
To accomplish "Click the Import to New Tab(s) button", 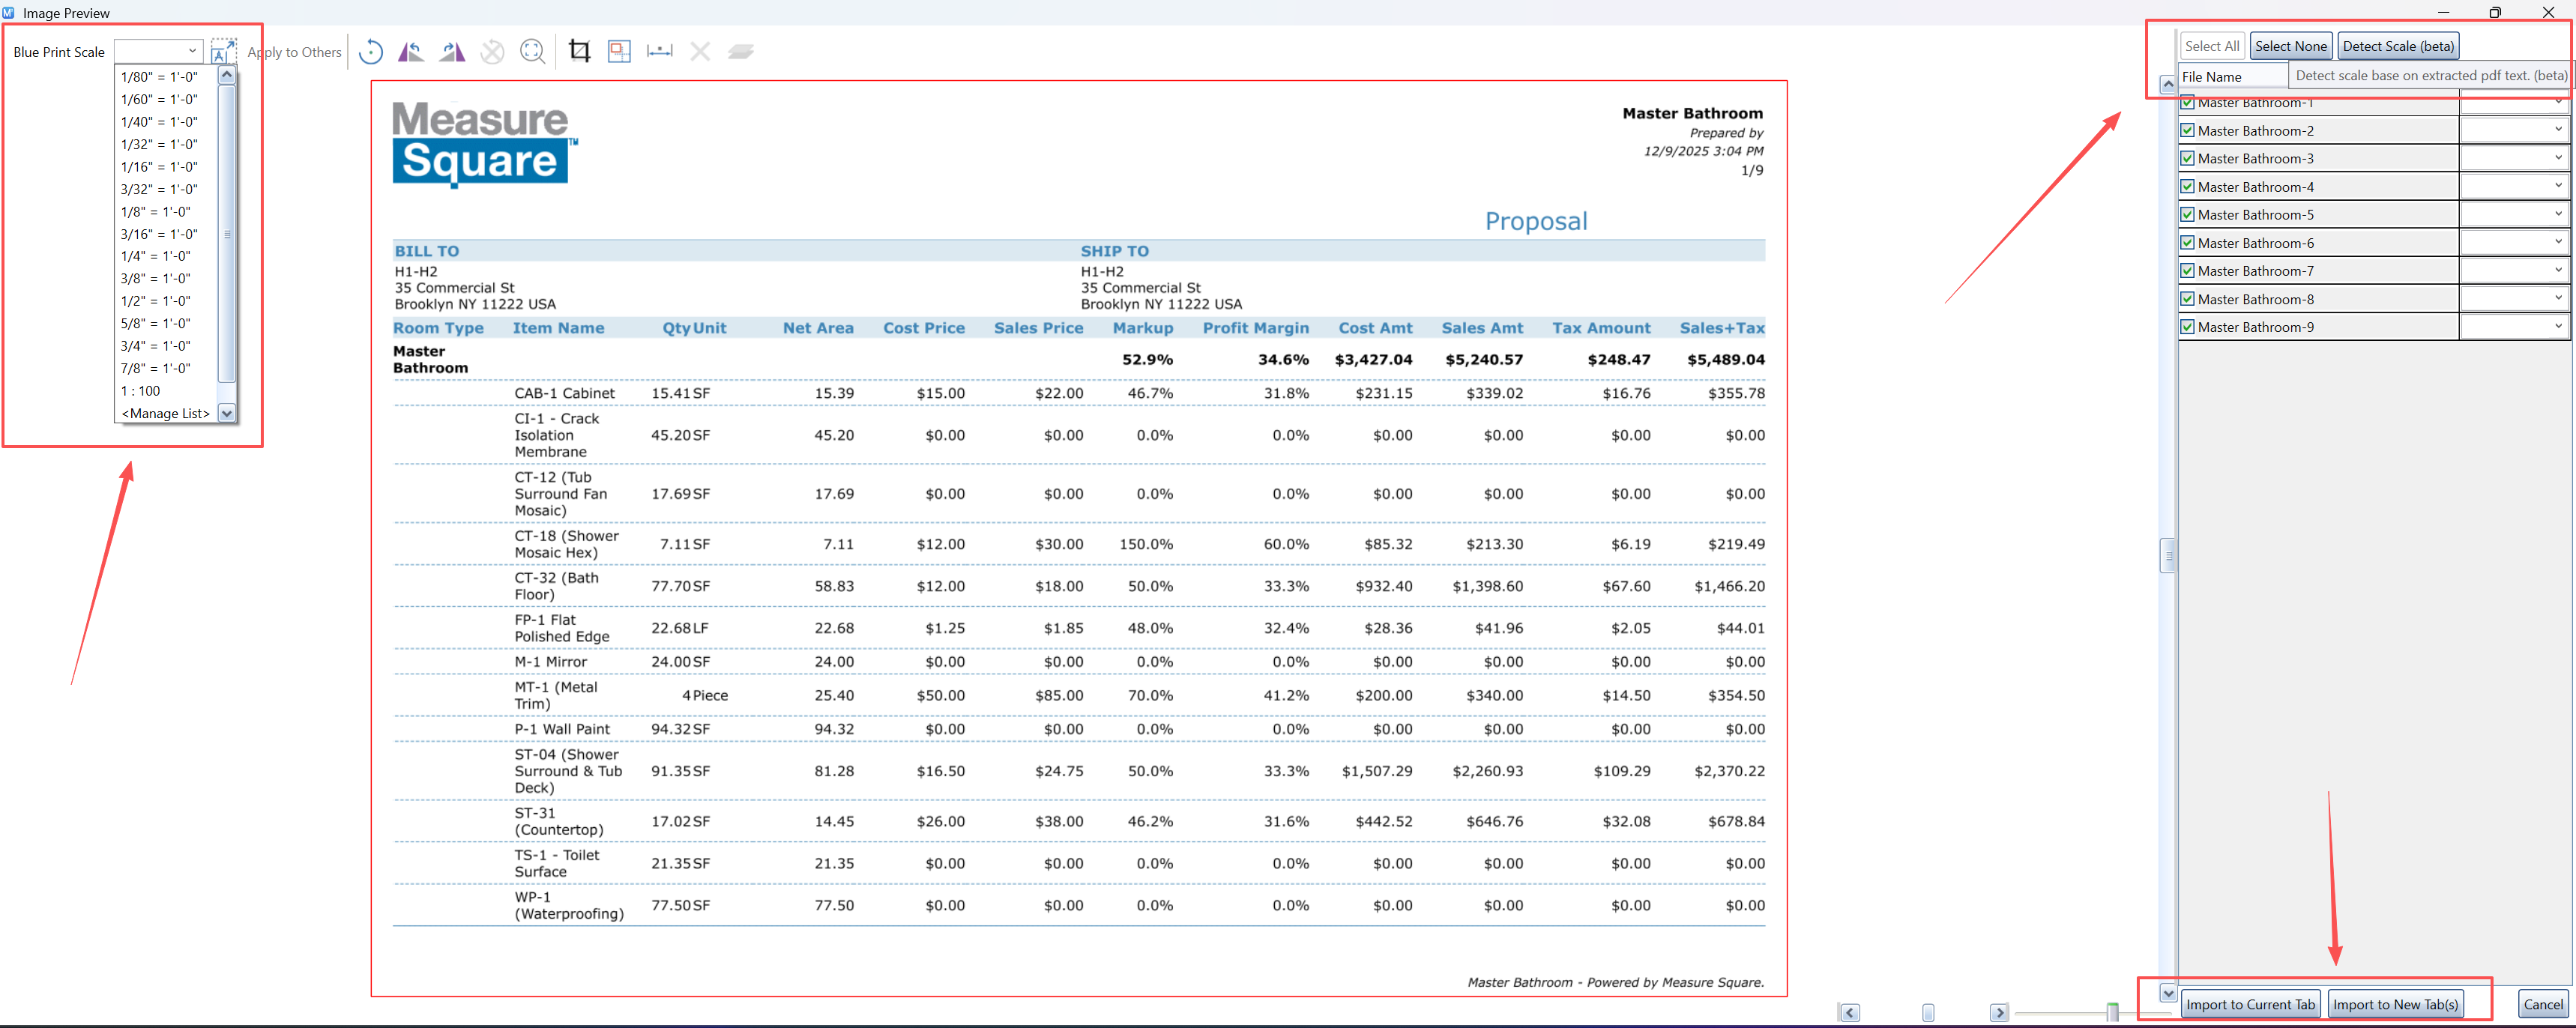I will pyautogui.click(x=2395, y=1005).
